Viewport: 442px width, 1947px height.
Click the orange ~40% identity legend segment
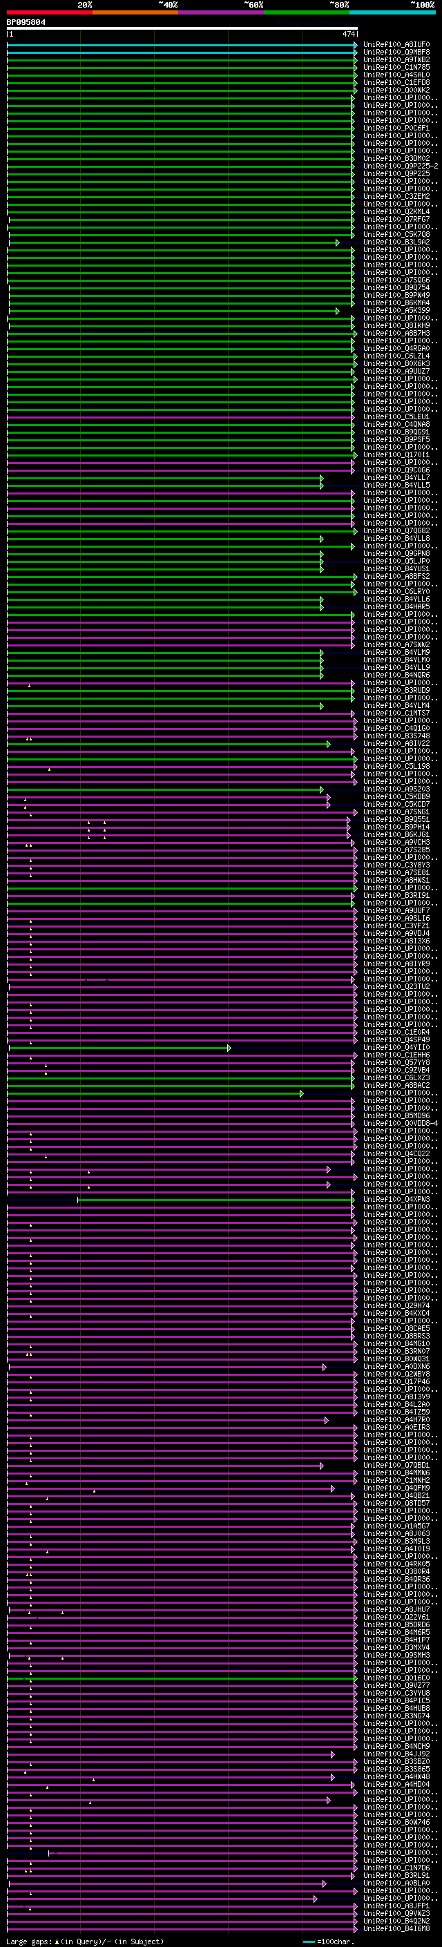136,12
